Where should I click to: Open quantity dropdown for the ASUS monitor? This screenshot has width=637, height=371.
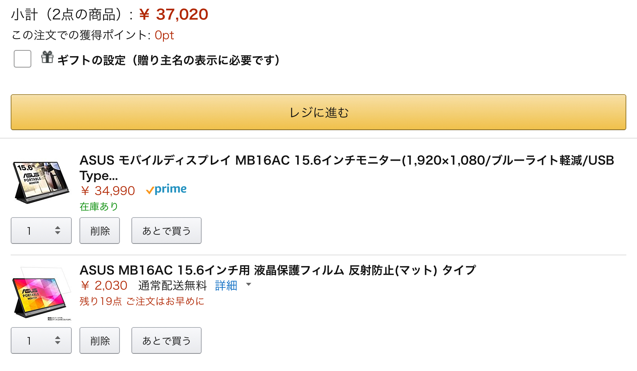coord(41,231)
